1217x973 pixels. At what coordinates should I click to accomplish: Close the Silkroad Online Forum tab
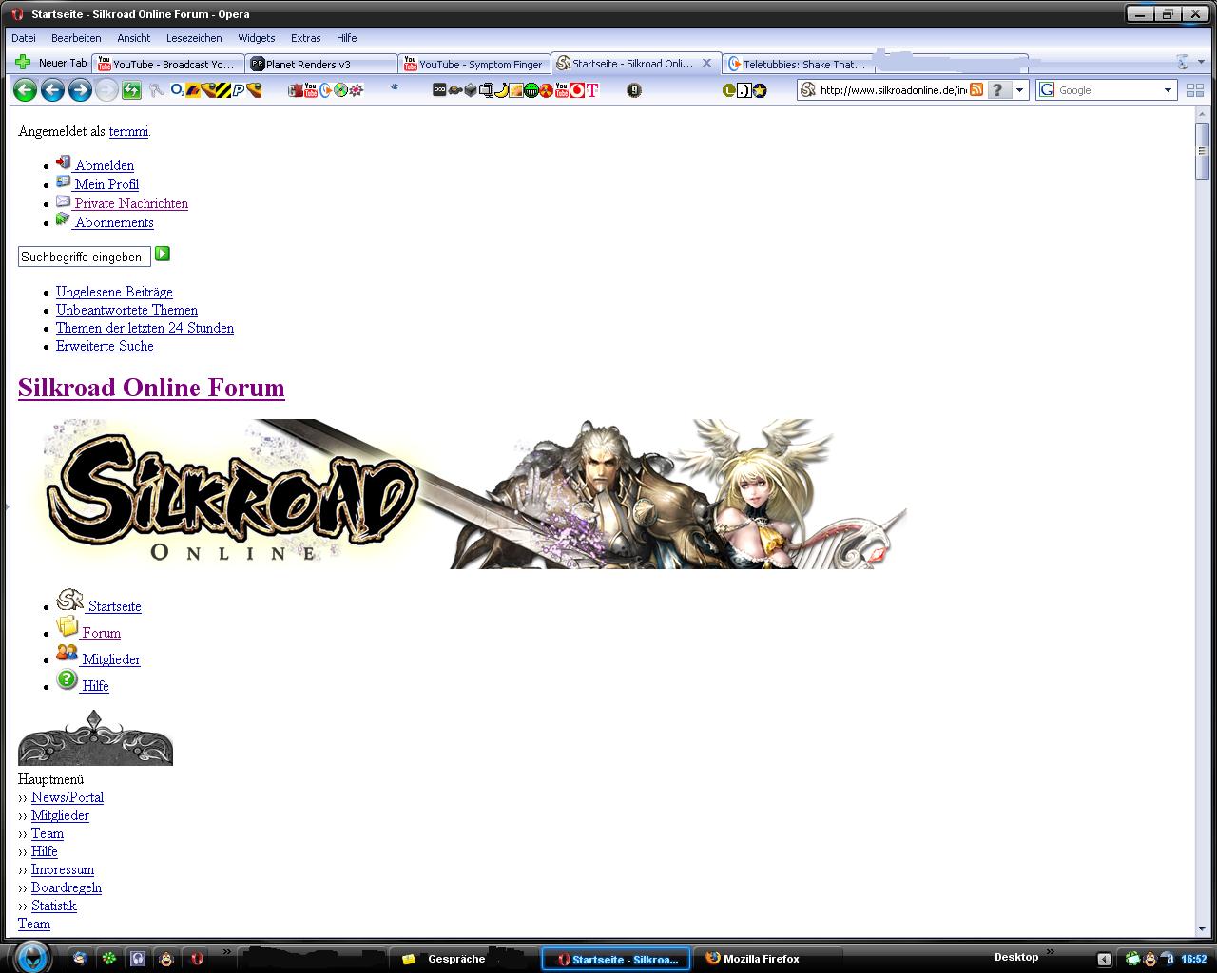[706, 63]
